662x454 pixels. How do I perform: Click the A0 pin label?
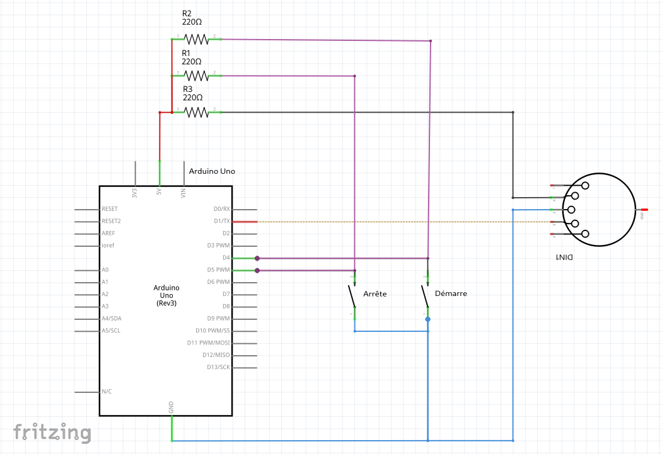pos(105,270)
